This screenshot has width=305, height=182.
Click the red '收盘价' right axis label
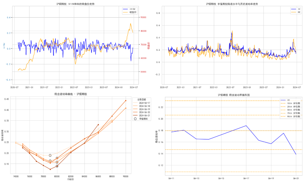click(x=149, y=46)
